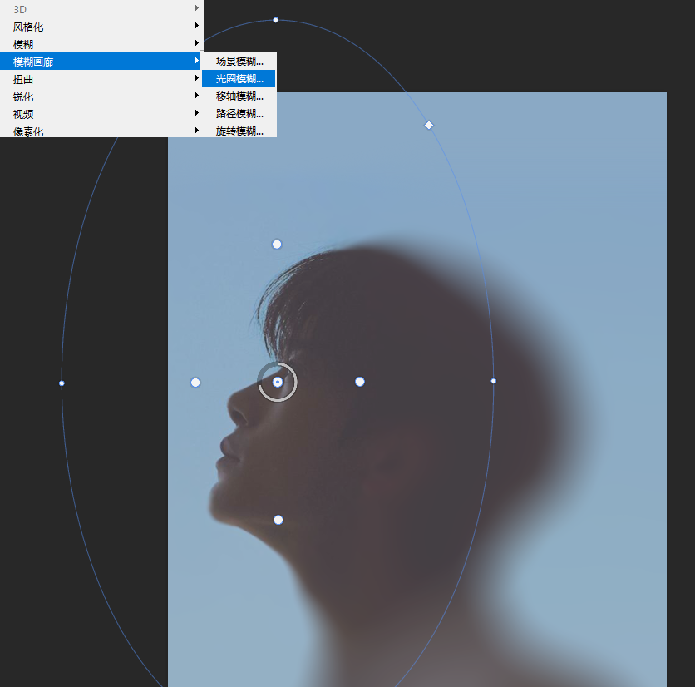Viewport: 695px width, 687px height.
Task: Choose 移轴模糊... from the submenu
Action: click(239, 96)
